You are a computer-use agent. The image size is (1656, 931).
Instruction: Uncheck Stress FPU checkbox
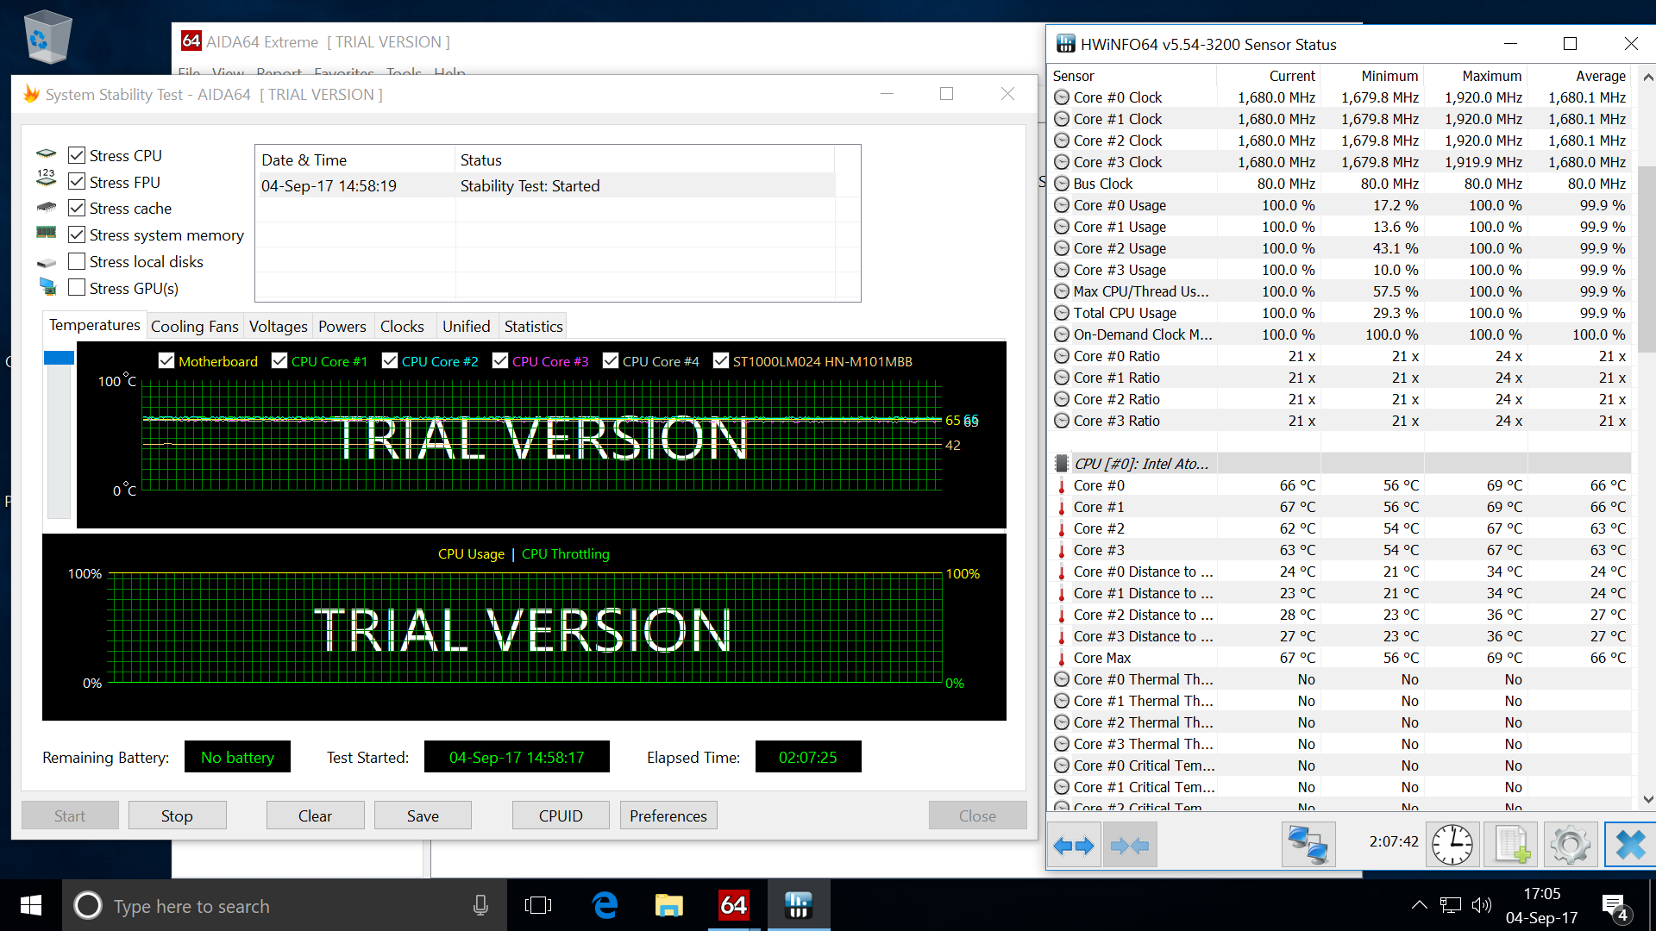[x=77, y=182]
